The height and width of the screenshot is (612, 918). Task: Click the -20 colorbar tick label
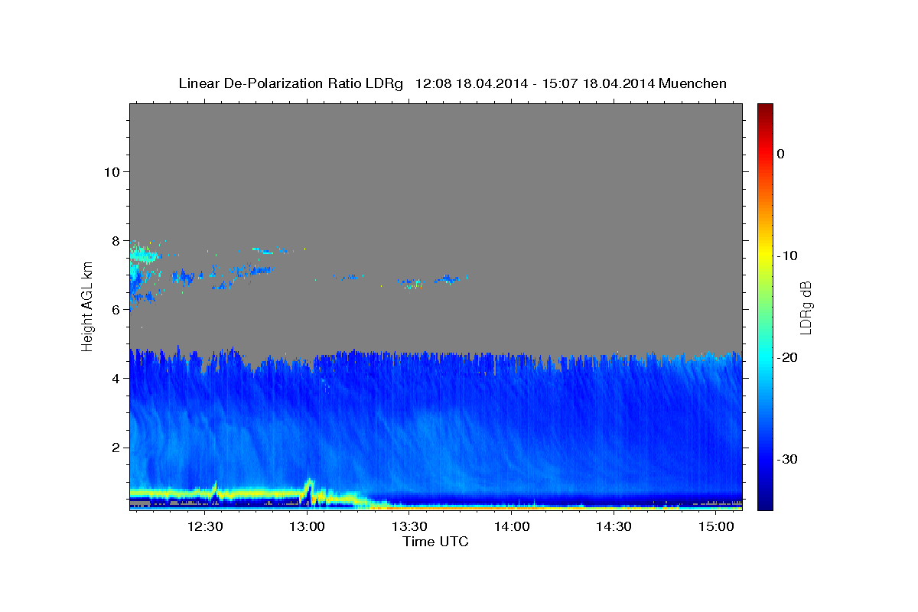pyautogui.click(x=788, y=357)
